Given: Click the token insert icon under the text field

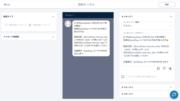Looking at the screenshot, I should coord(159,69).
